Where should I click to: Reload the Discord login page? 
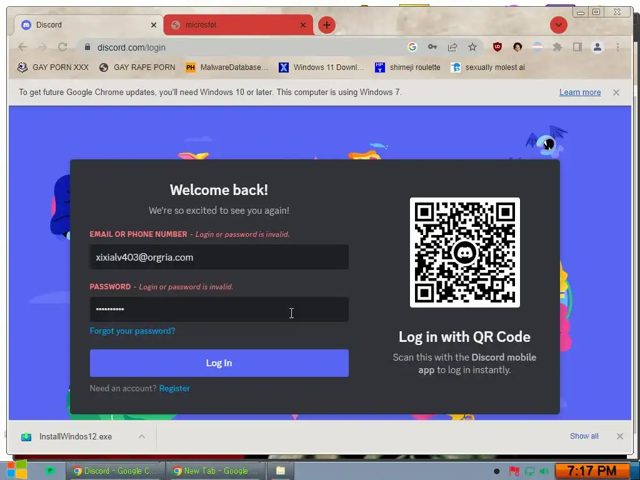[62, 47]
